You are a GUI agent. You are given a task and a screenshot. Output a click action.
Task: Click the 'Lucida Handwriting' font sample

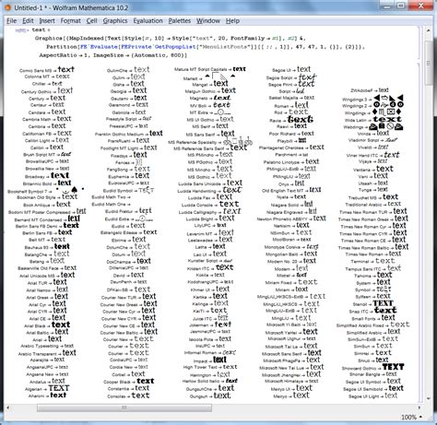tap(210, 190)
